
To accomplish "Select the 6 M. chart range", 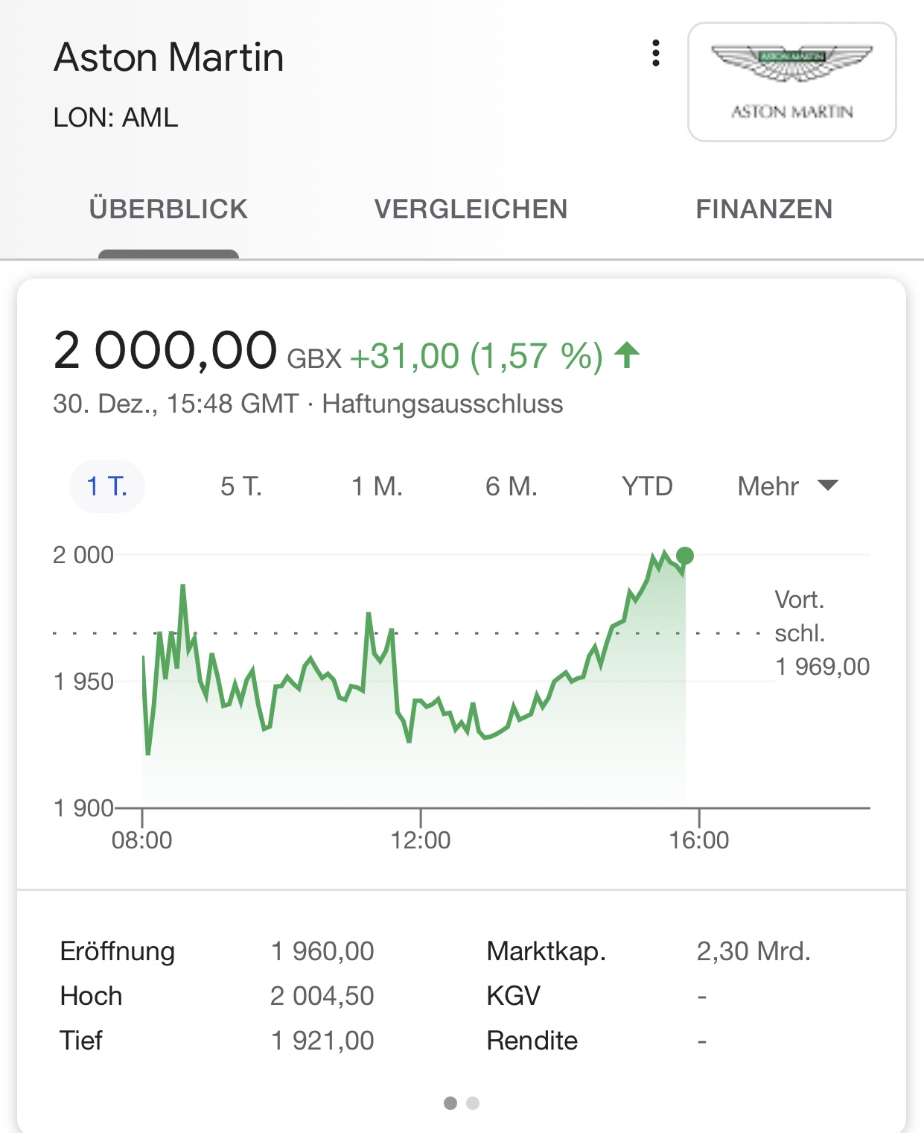I will click(512, 486).
